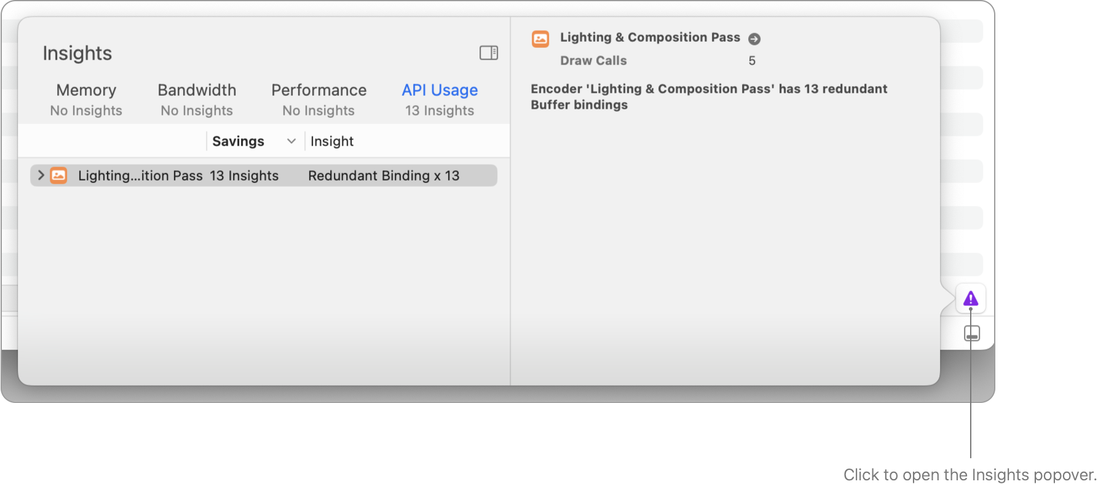Screen dimensions: 1098x484
Task: Click the arrow button next to Lighting & Composition Pass
Action: [x=753, y=38]
